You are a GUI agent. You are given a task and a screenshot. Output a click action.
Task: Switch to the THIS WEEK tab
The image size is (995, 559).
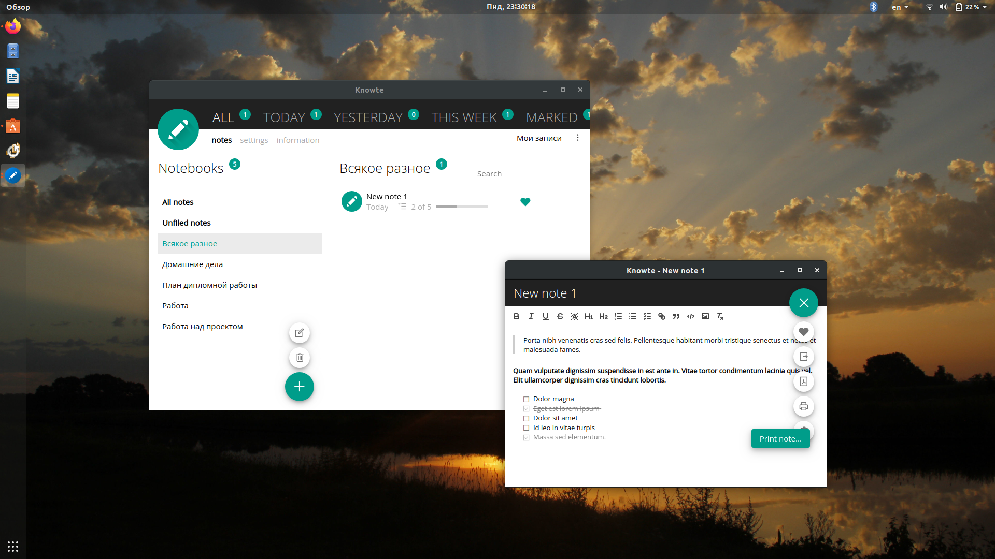coord(464,117)
